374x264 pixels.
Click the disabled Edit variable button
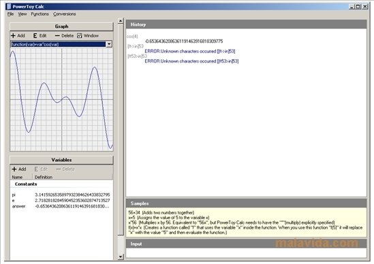click(x=41, y=169)
